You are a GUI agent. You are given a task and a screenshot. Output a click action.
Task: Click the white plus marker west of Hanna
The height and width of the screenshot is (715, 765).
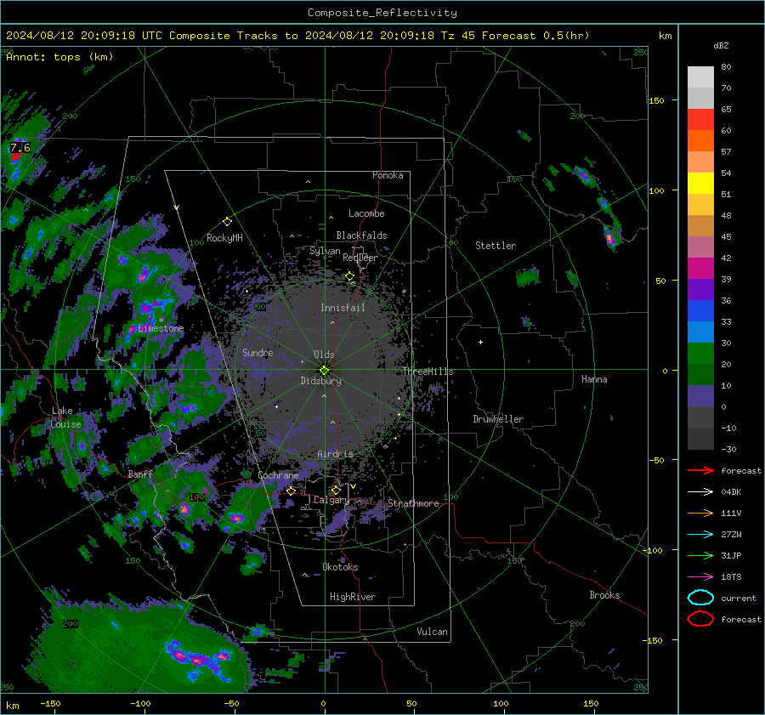[x=480, y=342]
